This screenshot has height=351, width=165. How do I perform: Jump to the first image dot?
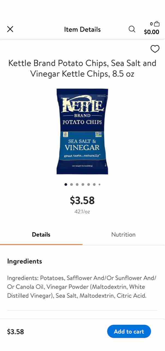(66, 185)
